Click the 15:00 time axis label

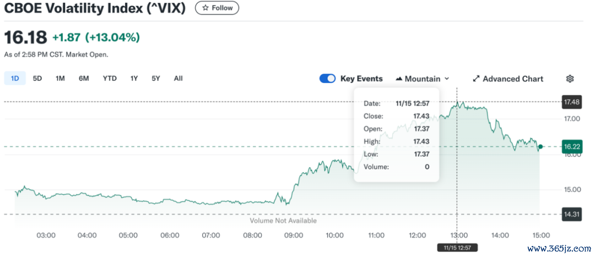[541, 236]
